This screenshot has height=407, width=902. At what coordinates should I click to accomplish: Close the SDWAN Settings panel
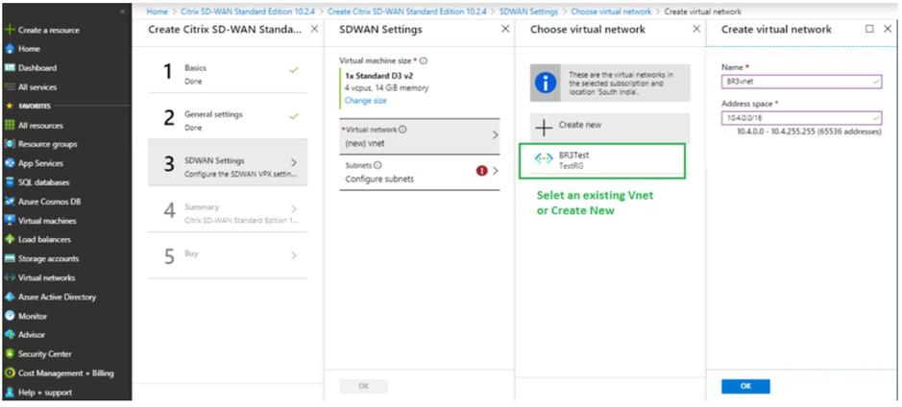[x=505, y=29]
